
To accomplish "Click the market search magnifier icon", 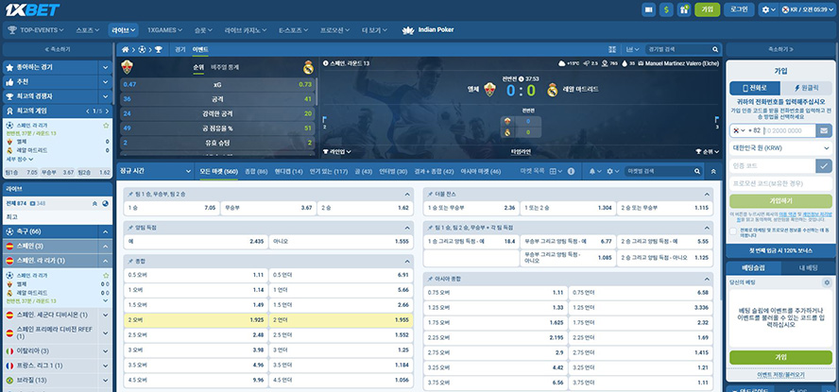I will pos(697,171).
